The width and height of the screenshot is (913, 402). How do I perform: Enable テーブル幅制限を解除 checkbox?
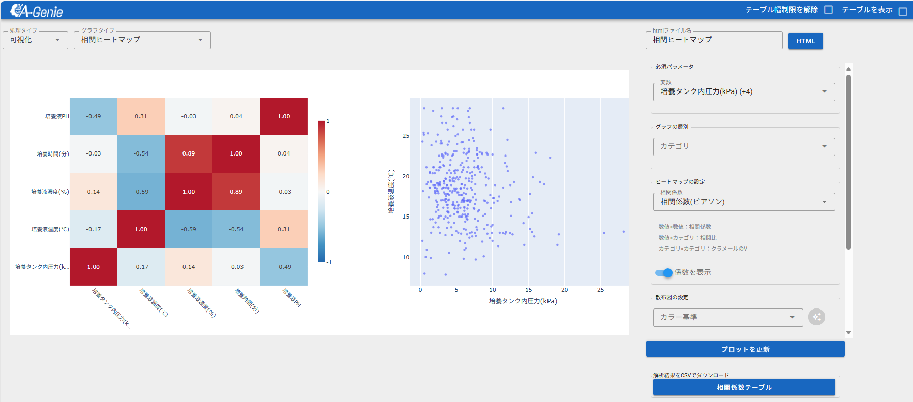point(828,10)
